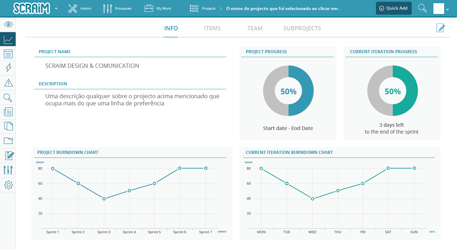Click the settings gear icon in sidebar

8,185
